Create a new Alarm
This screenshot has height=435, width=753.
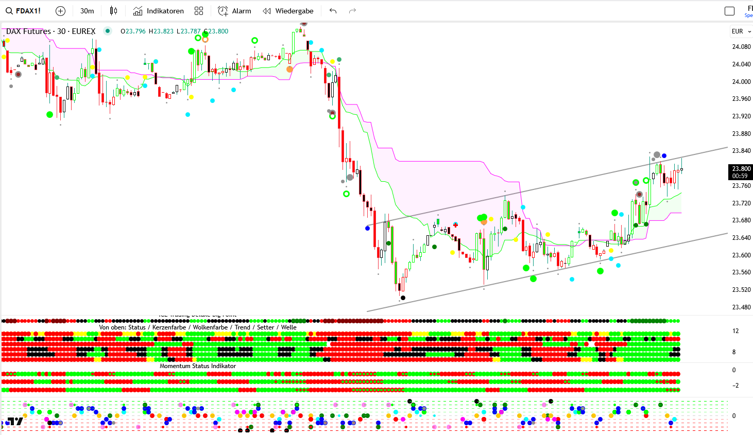coord(235,11)
